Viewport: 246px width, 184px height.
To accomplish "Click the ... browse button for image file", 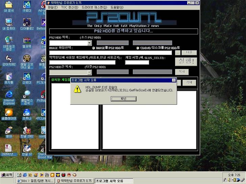I will (x=178, y=53).
